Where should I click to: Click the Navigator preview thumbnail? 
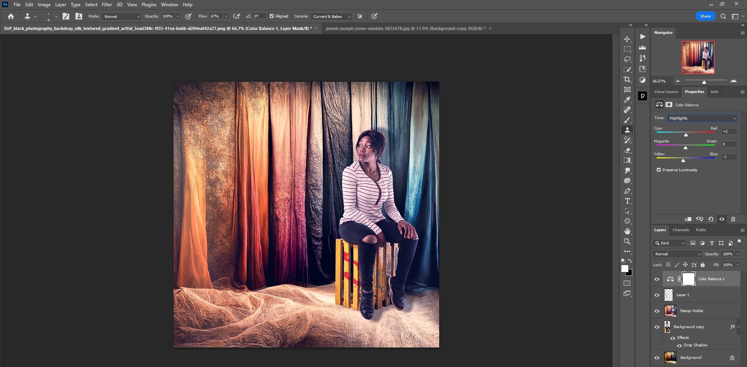coord(698,58)
